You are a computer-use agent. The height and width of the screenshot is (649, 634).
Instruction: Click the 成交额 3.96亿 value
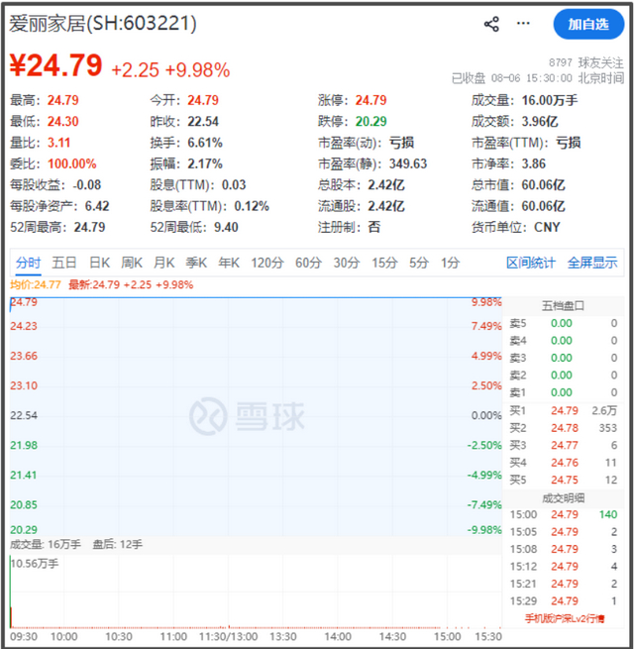click(540, 122)
